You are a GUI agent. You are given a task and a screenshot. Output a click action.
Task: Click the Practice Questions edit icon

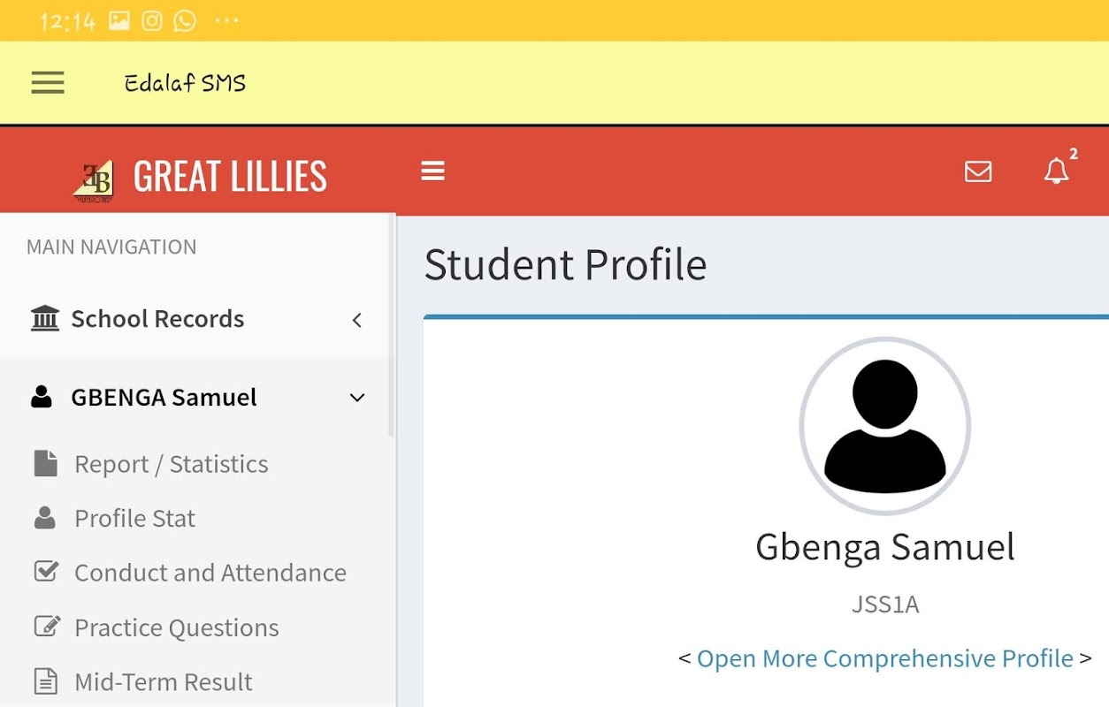[46, 627]
